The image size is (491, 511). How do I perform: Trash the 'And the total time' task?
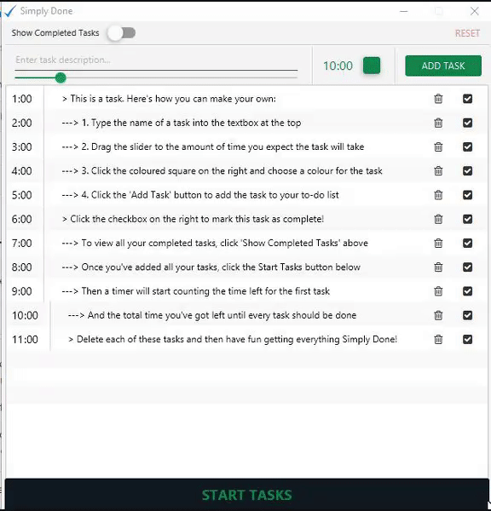438,315
